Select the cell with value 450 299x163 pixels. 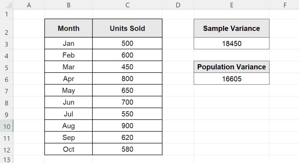(127, 67)
